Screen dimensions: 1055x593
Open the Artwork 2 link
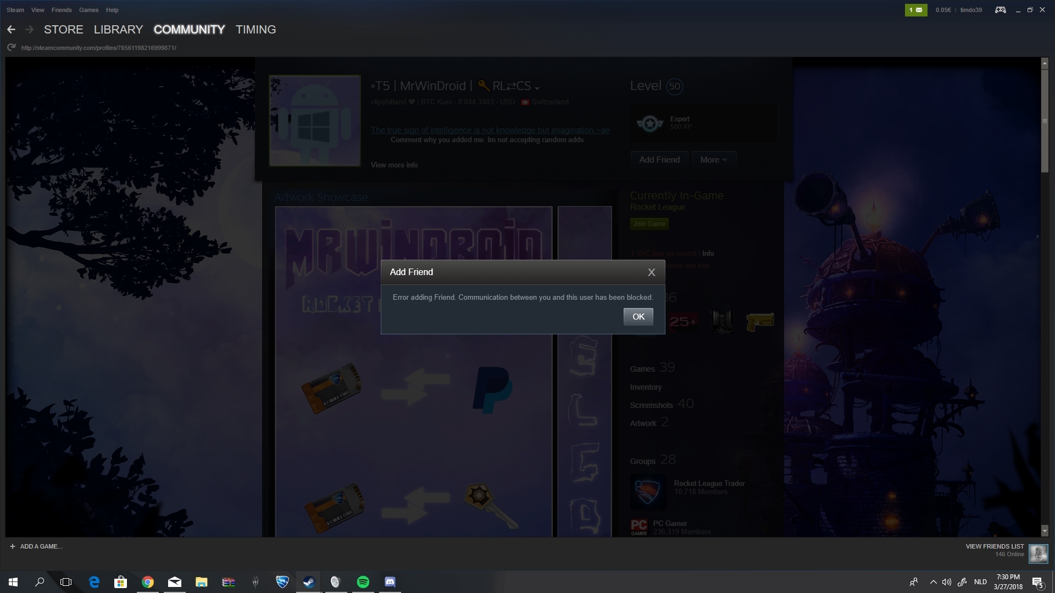pyautogui.click(x=649, y=422)
